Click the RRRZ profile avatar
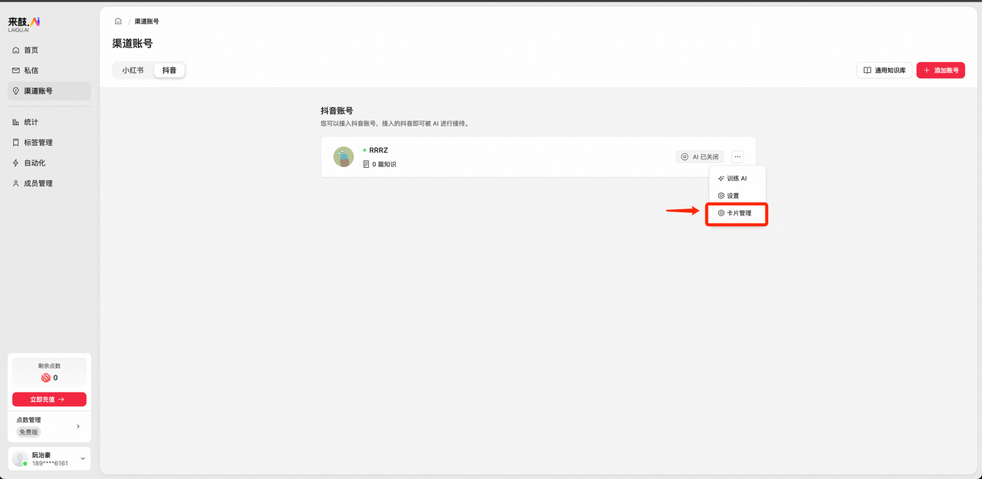The width and height of the screenshot is (982, 479). tap(343, 156)
